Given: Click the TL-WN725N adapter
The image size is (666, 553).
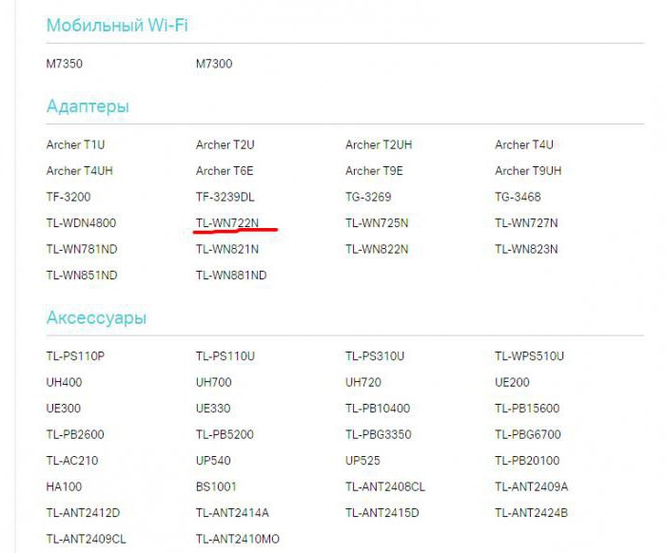Looking at the screenshot, I should pyautogui.click(x=377, y=223).
